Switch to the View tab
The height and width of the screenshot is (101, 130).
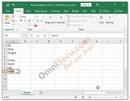(85, 11)
